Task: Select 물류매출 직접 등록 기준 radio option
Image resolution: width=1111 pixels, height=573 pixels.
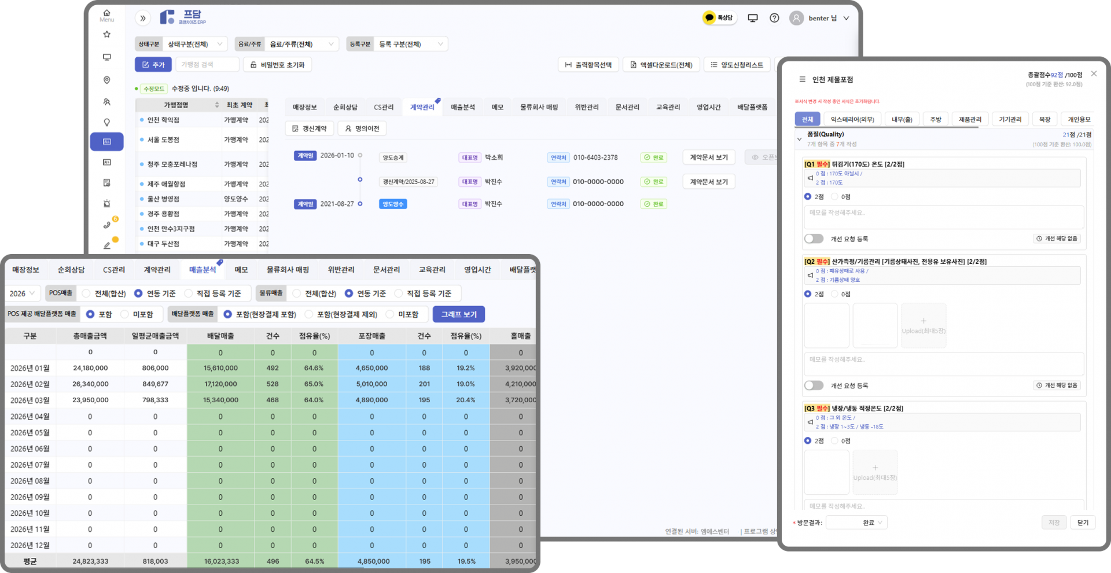Action: [x=398, y=293]
